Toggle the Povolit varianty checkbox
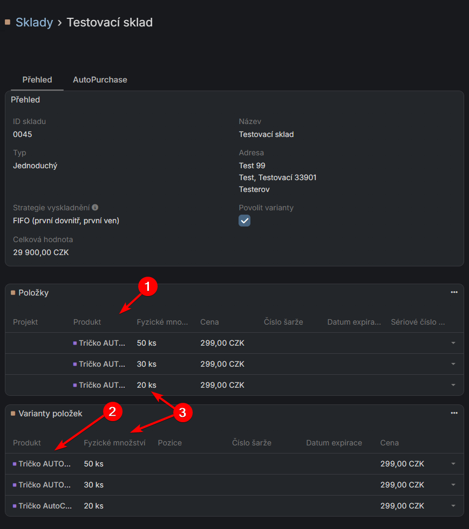 244,221
